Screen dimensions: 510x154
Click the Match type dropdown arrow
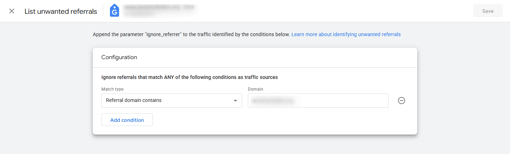[235, 101]
